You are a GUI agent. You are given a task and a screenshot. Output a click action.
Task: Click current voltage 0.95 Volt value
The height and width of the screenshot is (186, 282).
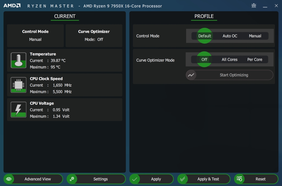61,110
